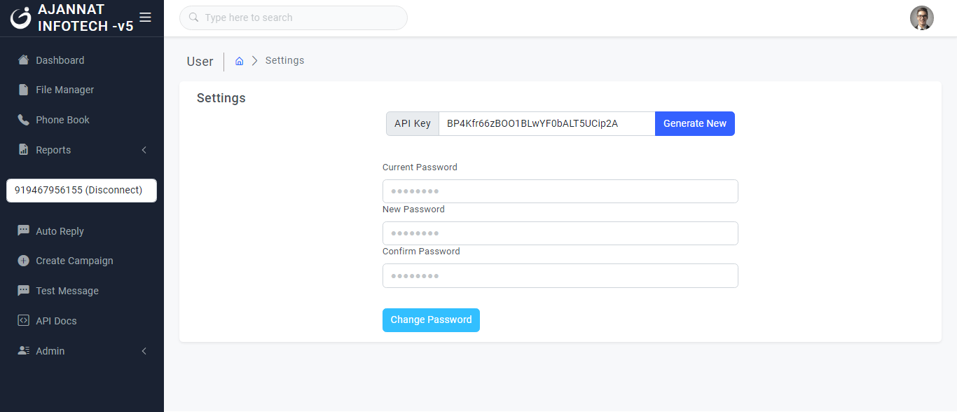Screen dimensions: 957x412
Task: Disconnect the 919467956155 number
Action: click(81, 190)
